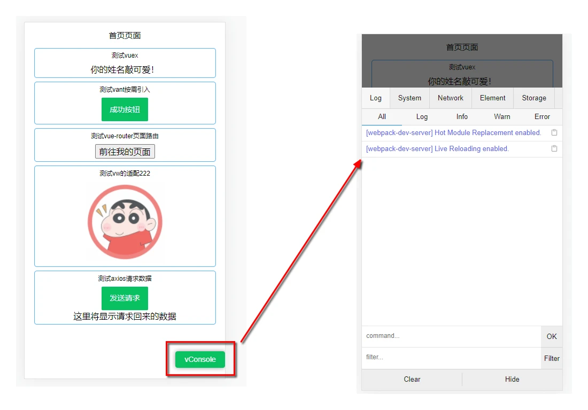This screenshot has height=410, width=588.
Task: Click the 首页页面 title on the left page
Action: [125, 36]
